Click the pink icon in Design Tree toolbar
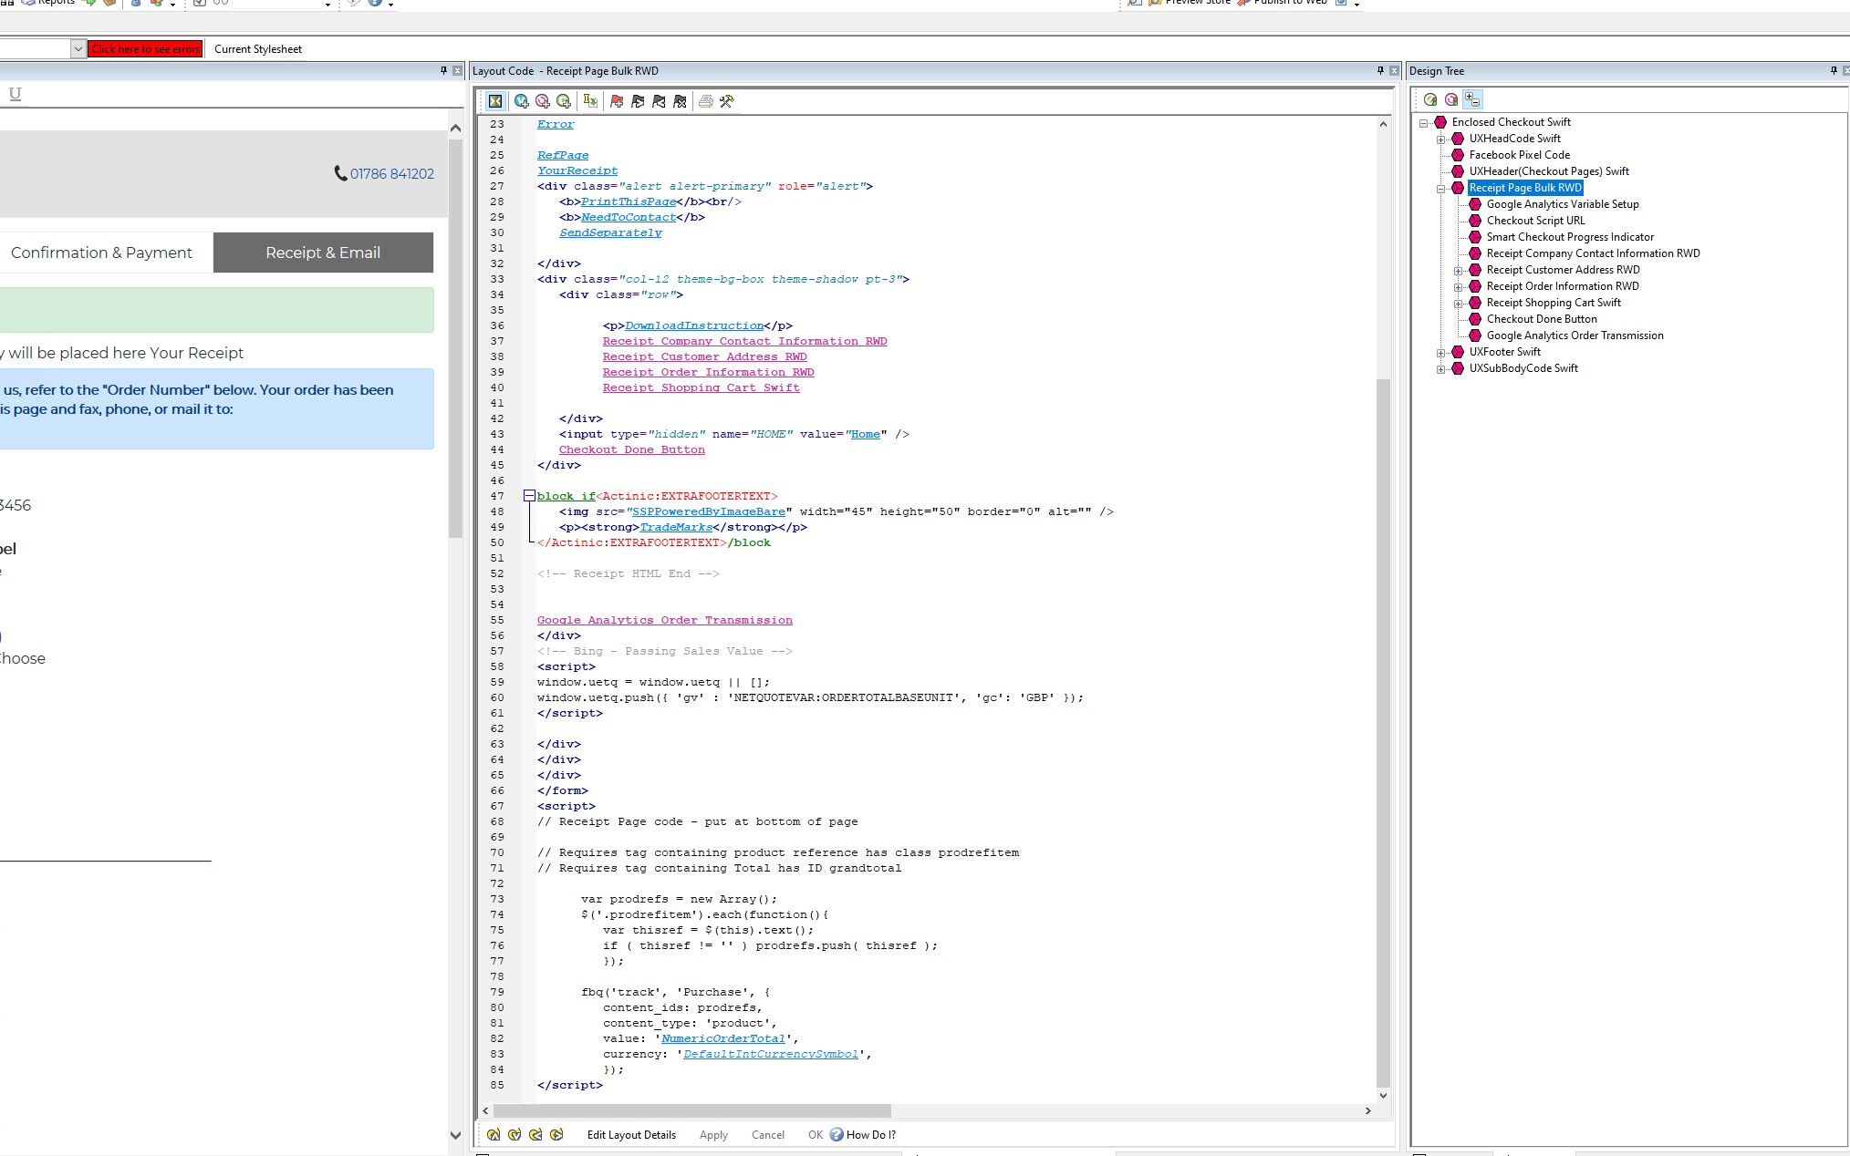This screenshot has width=1850, height=1156. (x=1451, y=99)
